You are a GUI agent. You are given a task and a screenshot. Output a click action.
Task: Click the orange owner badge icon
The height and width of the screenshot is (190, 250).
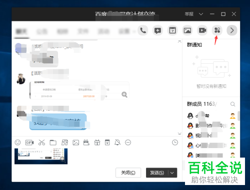click(232, 116)
